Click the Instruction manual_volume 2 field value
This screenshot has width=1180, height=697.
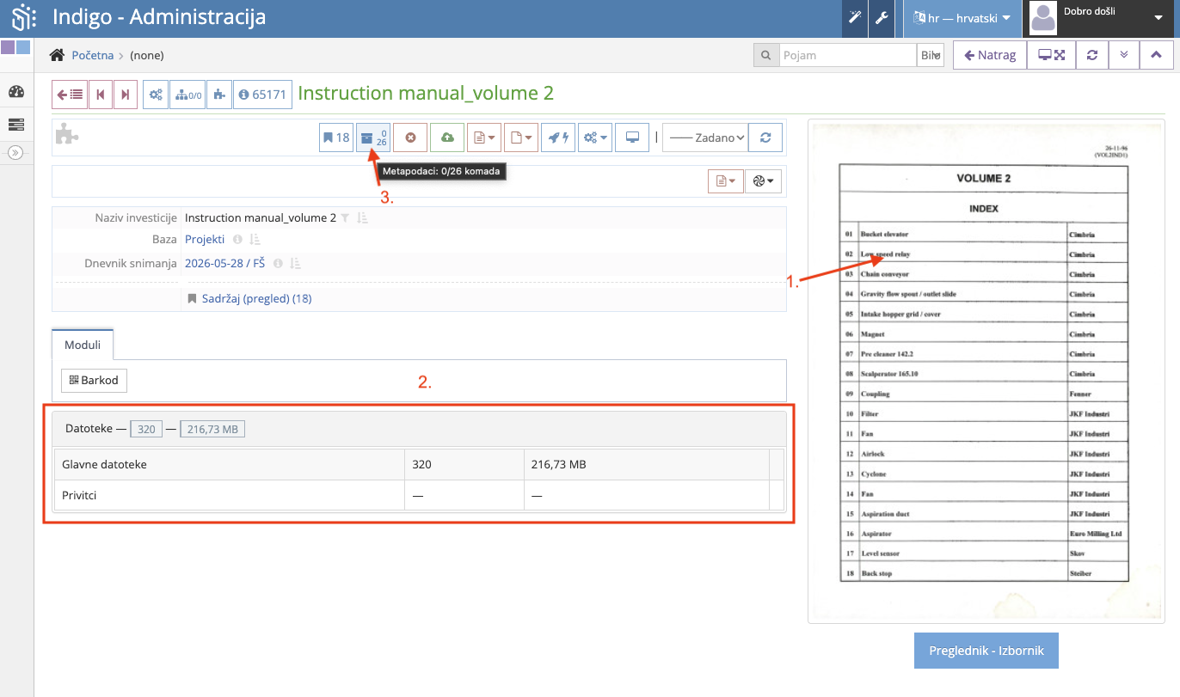(261, 218)
